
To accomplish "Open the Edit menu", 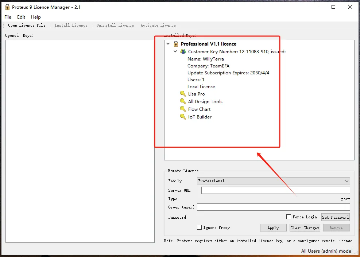I will [21, 17].
